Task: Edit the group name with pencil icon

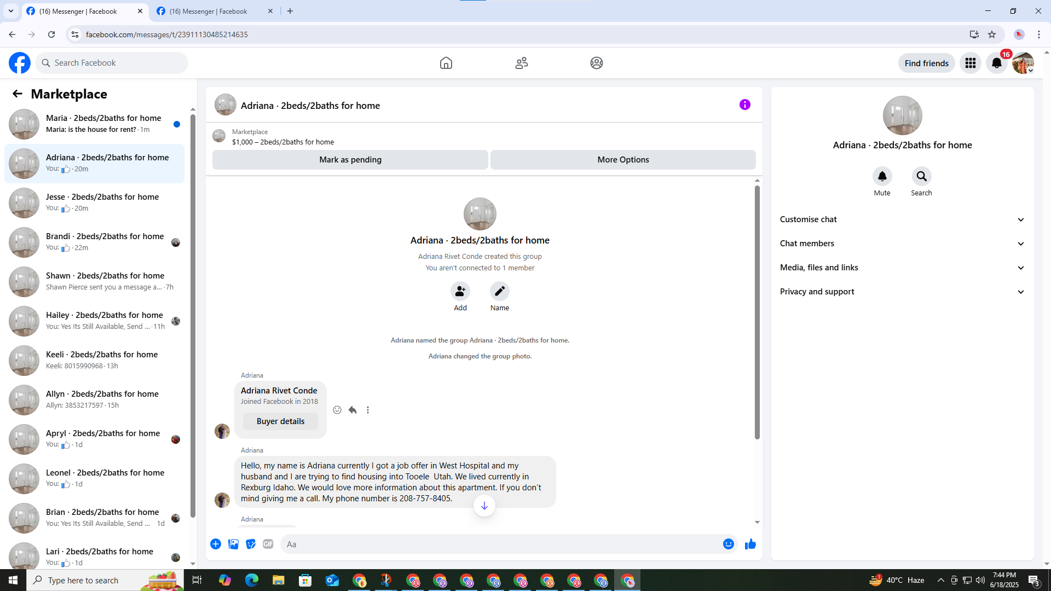Action: pos(500,291)
